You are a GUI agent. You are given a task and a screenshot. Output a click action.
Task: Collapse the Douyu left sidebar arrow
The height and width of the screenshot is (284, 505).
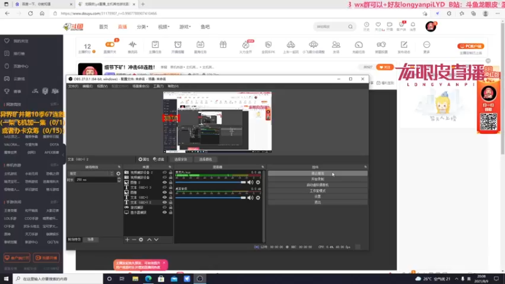coord(64,155)
